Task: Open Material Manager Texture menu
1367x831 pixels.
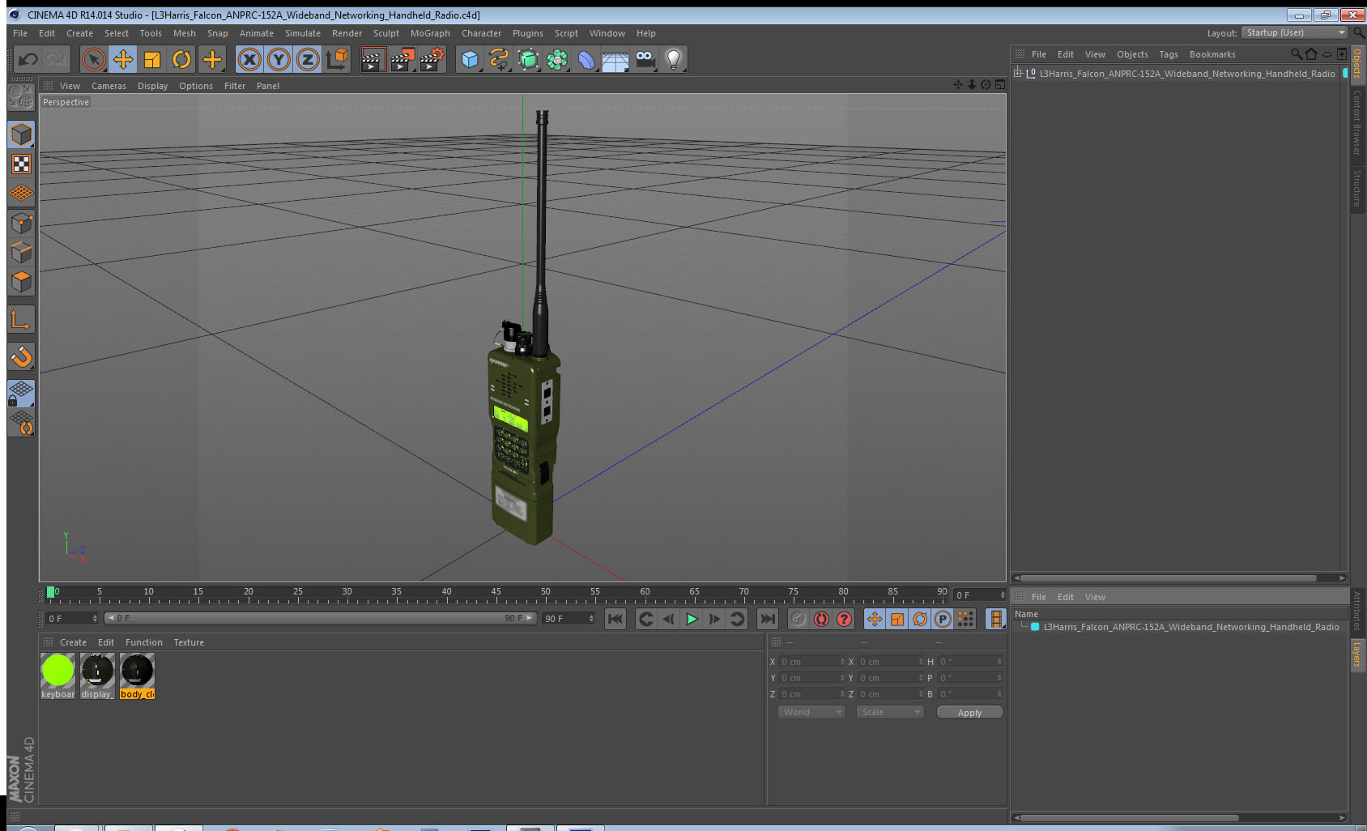Action: 189,642
